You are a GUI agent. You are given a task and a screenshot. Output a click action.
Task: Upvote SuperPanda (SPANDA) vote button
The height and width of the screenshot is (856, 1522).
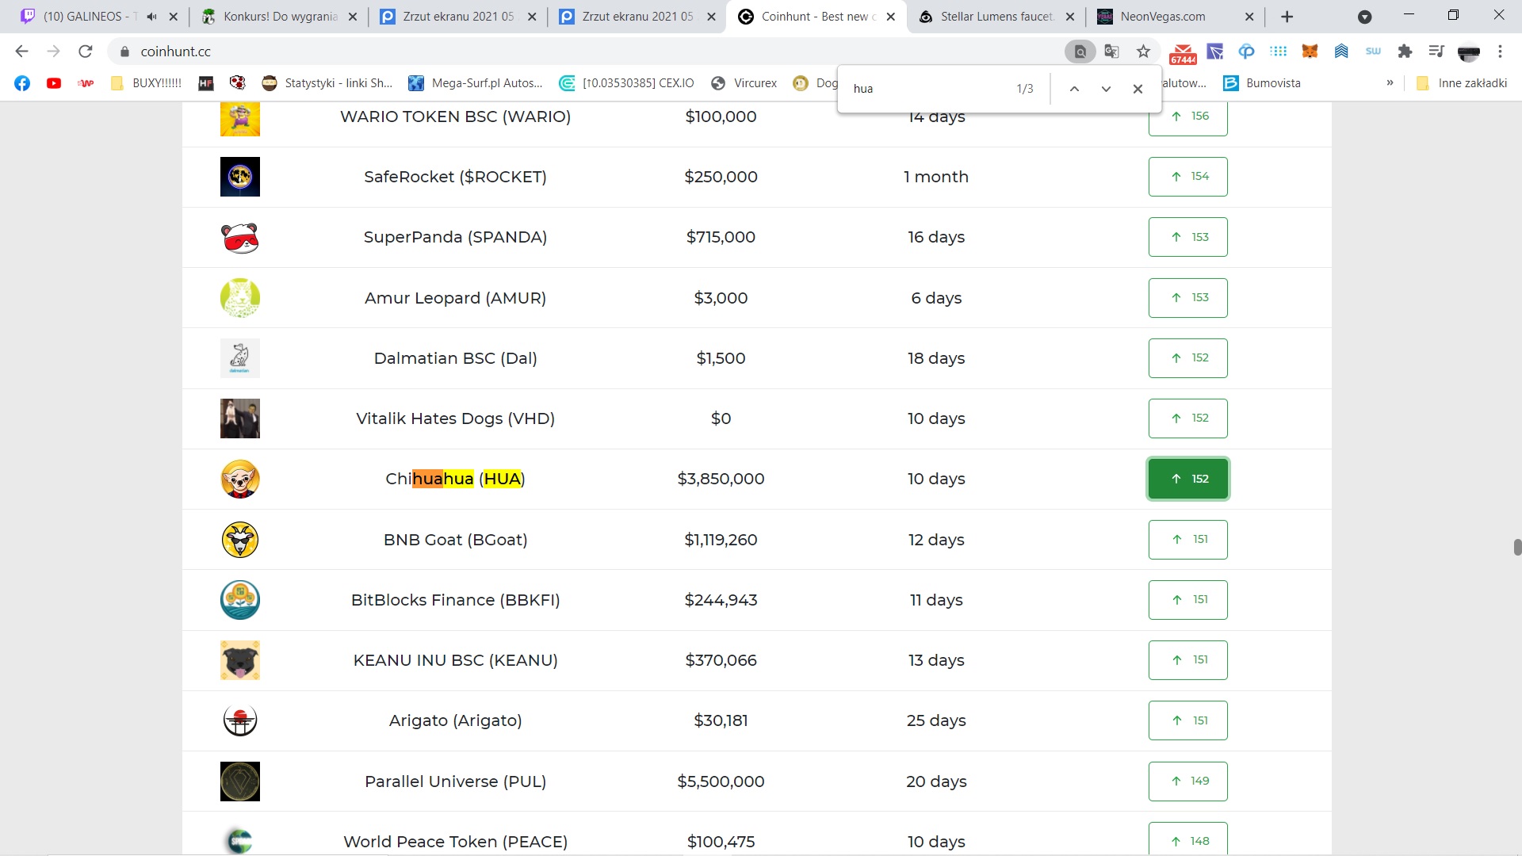1188,237
